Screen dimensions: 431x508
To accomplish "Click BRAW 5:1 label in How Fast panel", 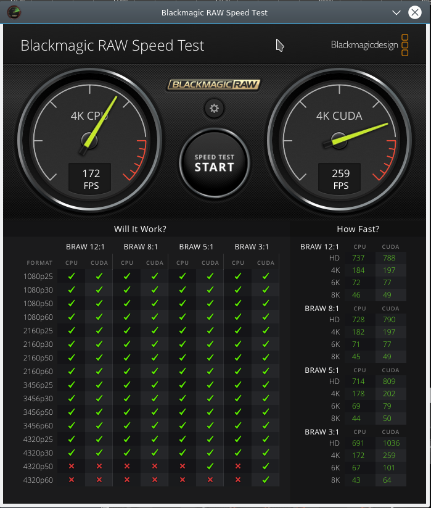I will [322, 370].
